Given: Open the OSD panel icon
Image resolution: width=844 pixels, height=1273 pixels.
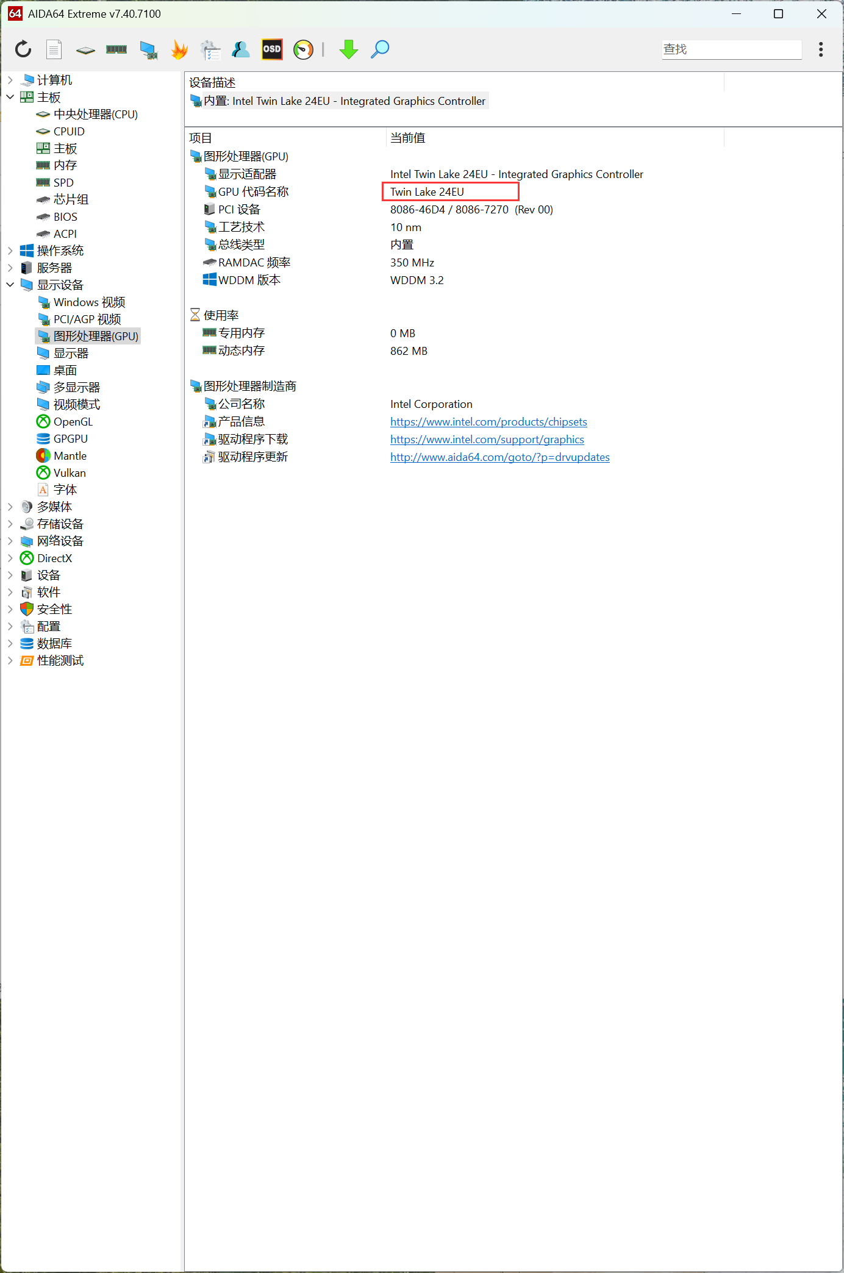Looking at the screenshot, I should (x=272, y=49).
